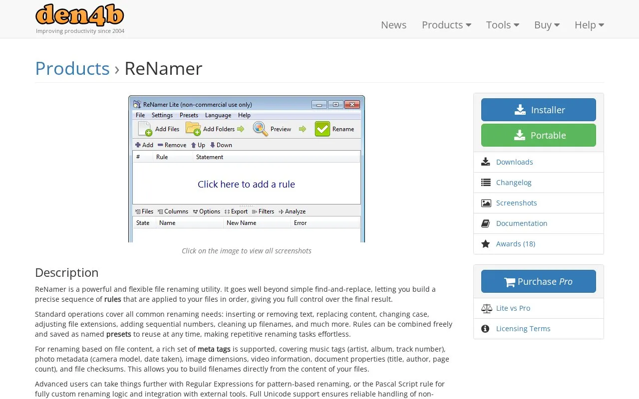Click the Products breadcrumb link
The width and height of the screenshot is (639, 399).
(x=72, y=68)
